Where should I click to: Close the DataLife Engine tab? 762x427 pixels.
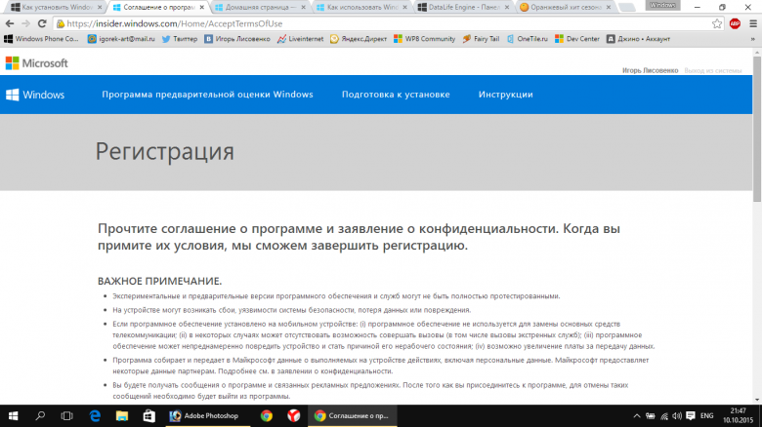(507, 7)
